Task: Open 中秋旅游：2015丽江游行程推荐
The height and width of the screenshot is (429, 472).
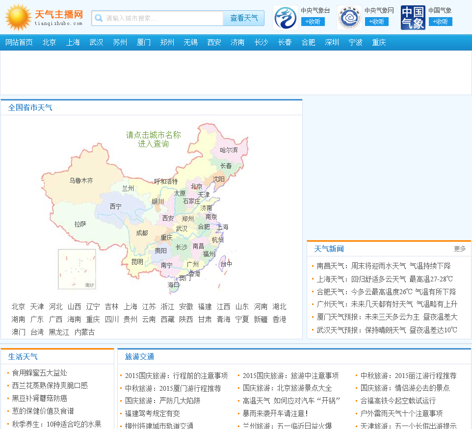Action: point(409,376)
